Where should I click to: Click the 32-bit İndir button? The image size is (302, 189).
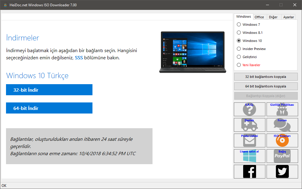(49, 90)
